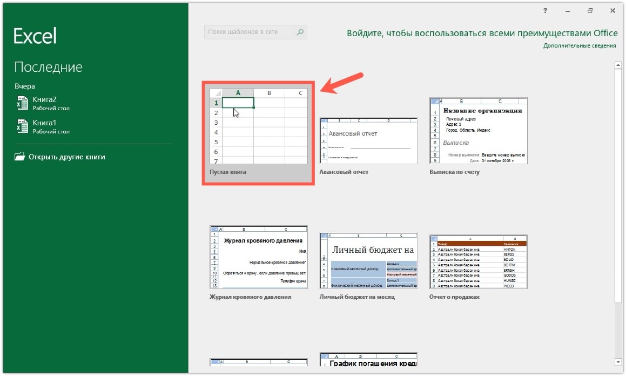Click the sign-in prompt 'Войдите, чтобы воспользоваться'
The width and height of the screenshot is (626, 376).
(482, 33)
